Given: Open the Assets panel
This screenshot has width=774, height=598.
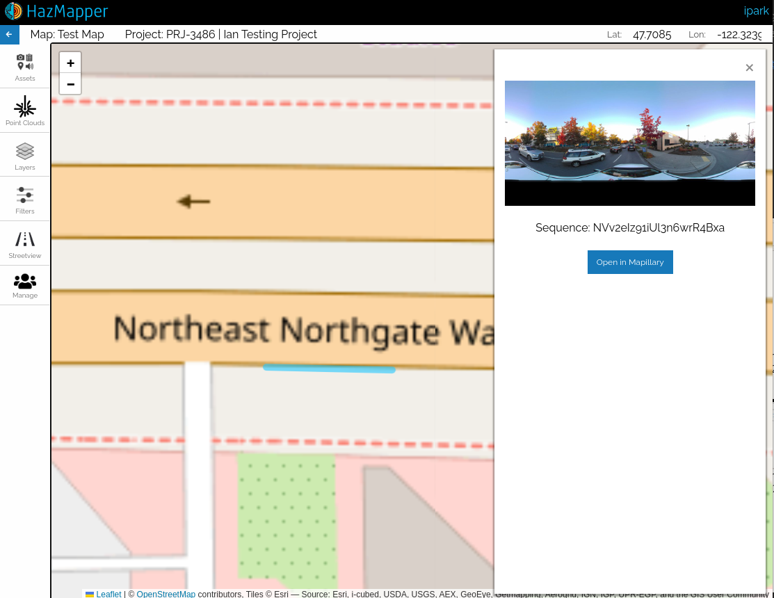Looking at the screenshot, I should 25,67.
